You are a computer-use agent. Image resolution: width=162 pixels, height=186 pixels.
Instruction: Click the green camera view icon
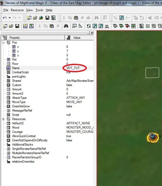[121, 26]
